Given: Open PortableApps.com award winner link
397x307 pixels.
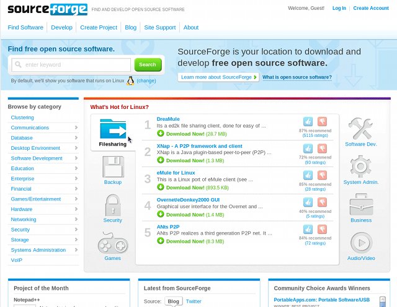Looking at the screenshot, I should tap(321, 300).
